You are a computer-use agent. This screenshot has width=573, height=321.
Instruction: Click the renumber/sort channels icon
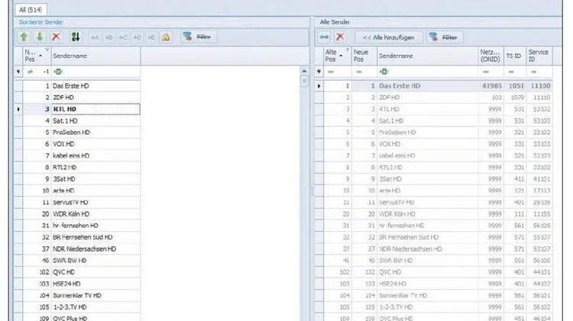pos(76,37)
